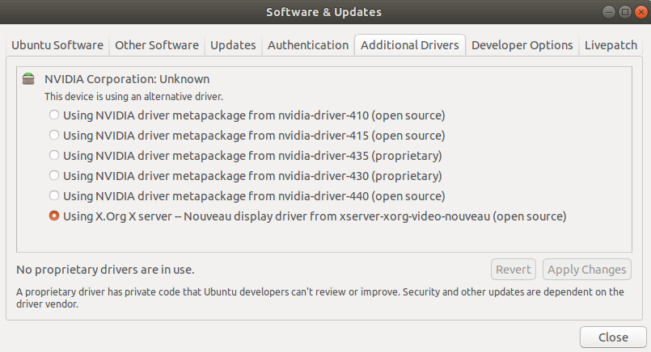Viewport: 651px width, 352px height.
Task: Maximize the Software & Updates window
Action: tap(625, 12)
